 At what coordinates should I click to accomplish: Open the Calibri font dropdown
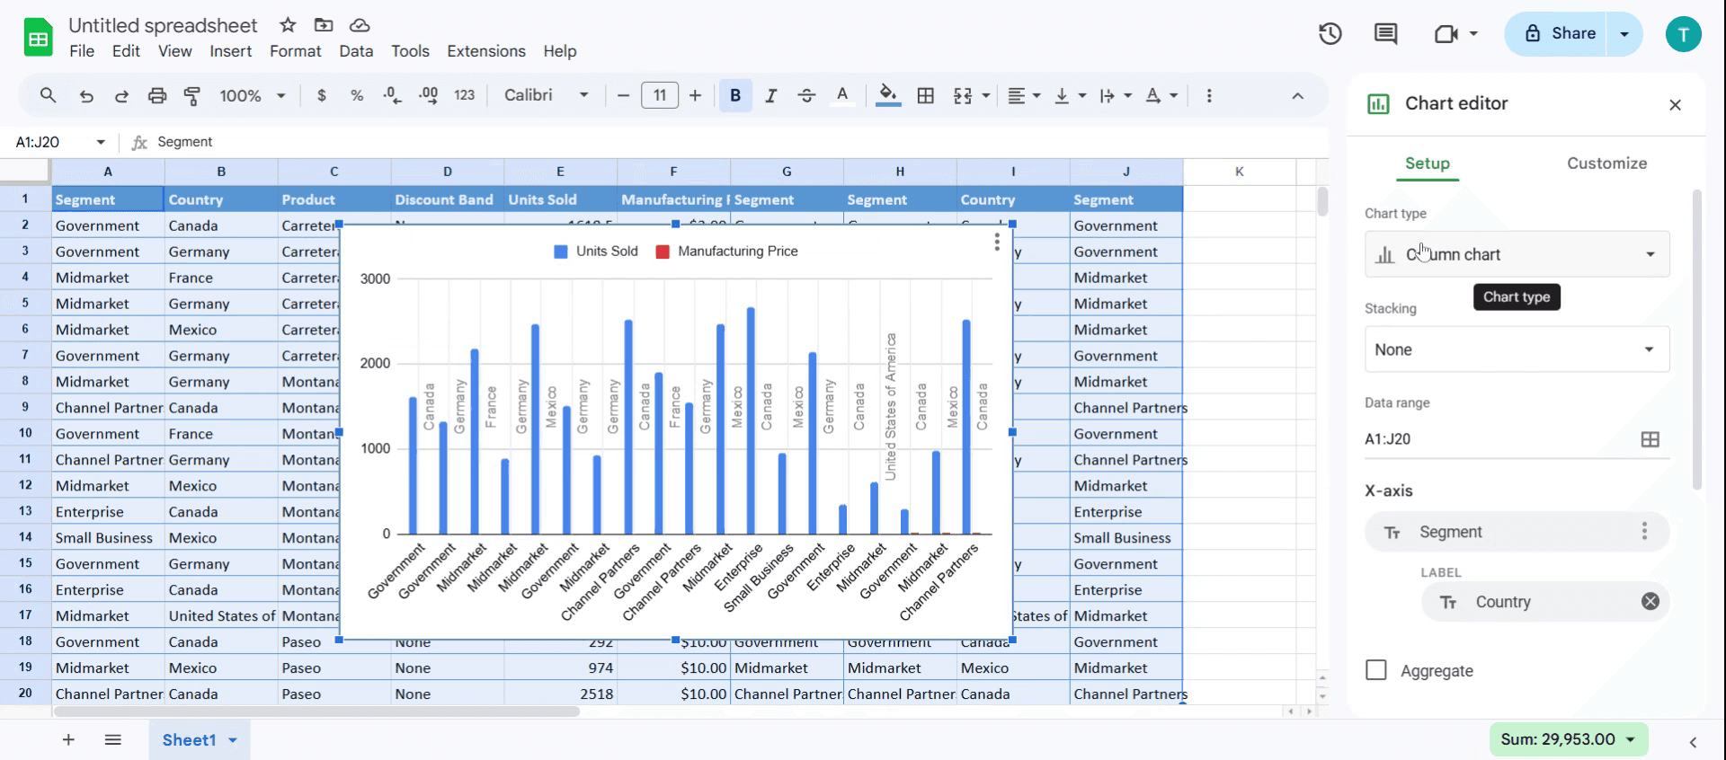coord(546,95)
